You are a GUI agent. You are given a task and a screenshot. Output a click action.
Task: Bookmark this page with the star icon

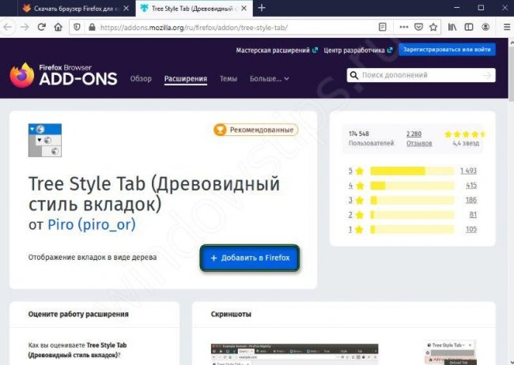tap(432, 26)
